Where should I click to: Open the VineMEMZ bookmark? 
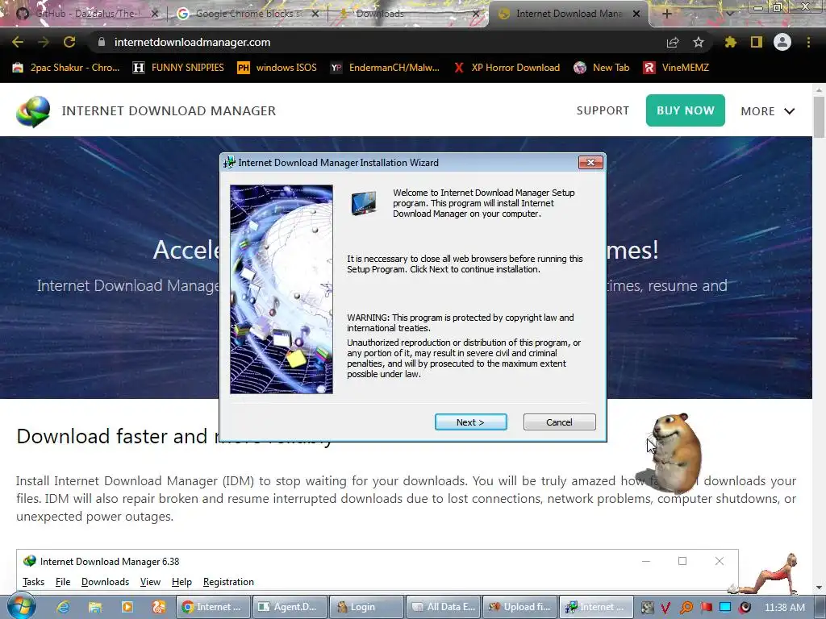pos(677,68)
